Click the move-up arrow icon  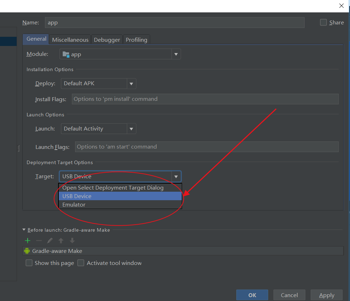[61, 241]
